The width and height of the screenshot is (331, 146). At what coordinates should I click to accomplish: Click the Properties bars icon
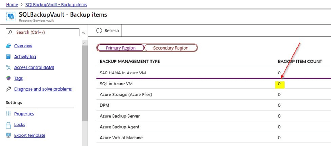pyautogui.click(x=8, y=114)
